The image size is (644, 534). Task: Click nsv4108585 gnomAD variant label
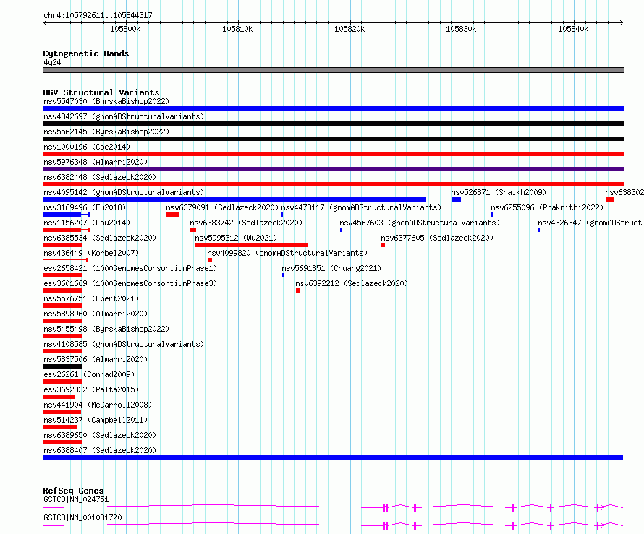[124, 344]
